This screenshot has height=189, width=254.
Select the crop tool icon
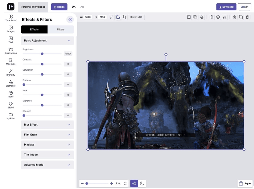(124, 17)
